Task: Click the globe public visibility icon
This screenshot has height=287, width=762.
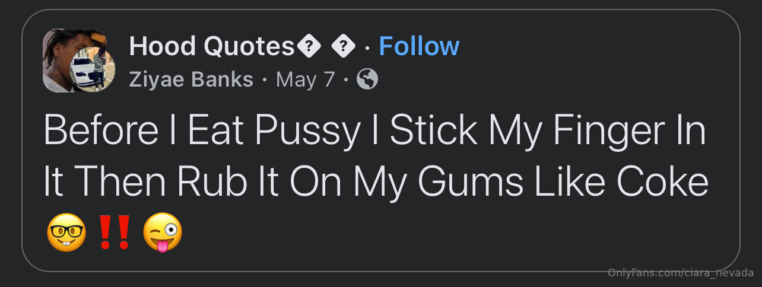Action: click(367, 79)
